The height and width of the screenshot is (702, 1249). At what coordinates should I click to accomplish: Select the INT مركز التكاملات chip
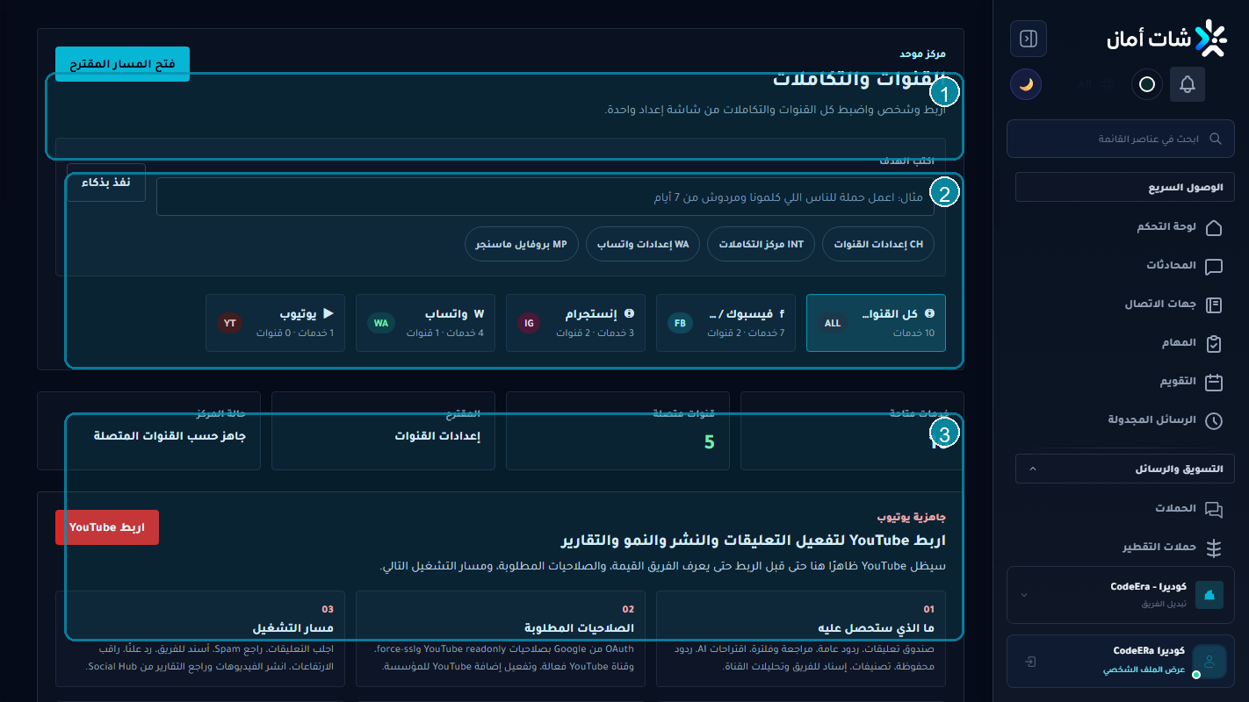click(762, 244)
